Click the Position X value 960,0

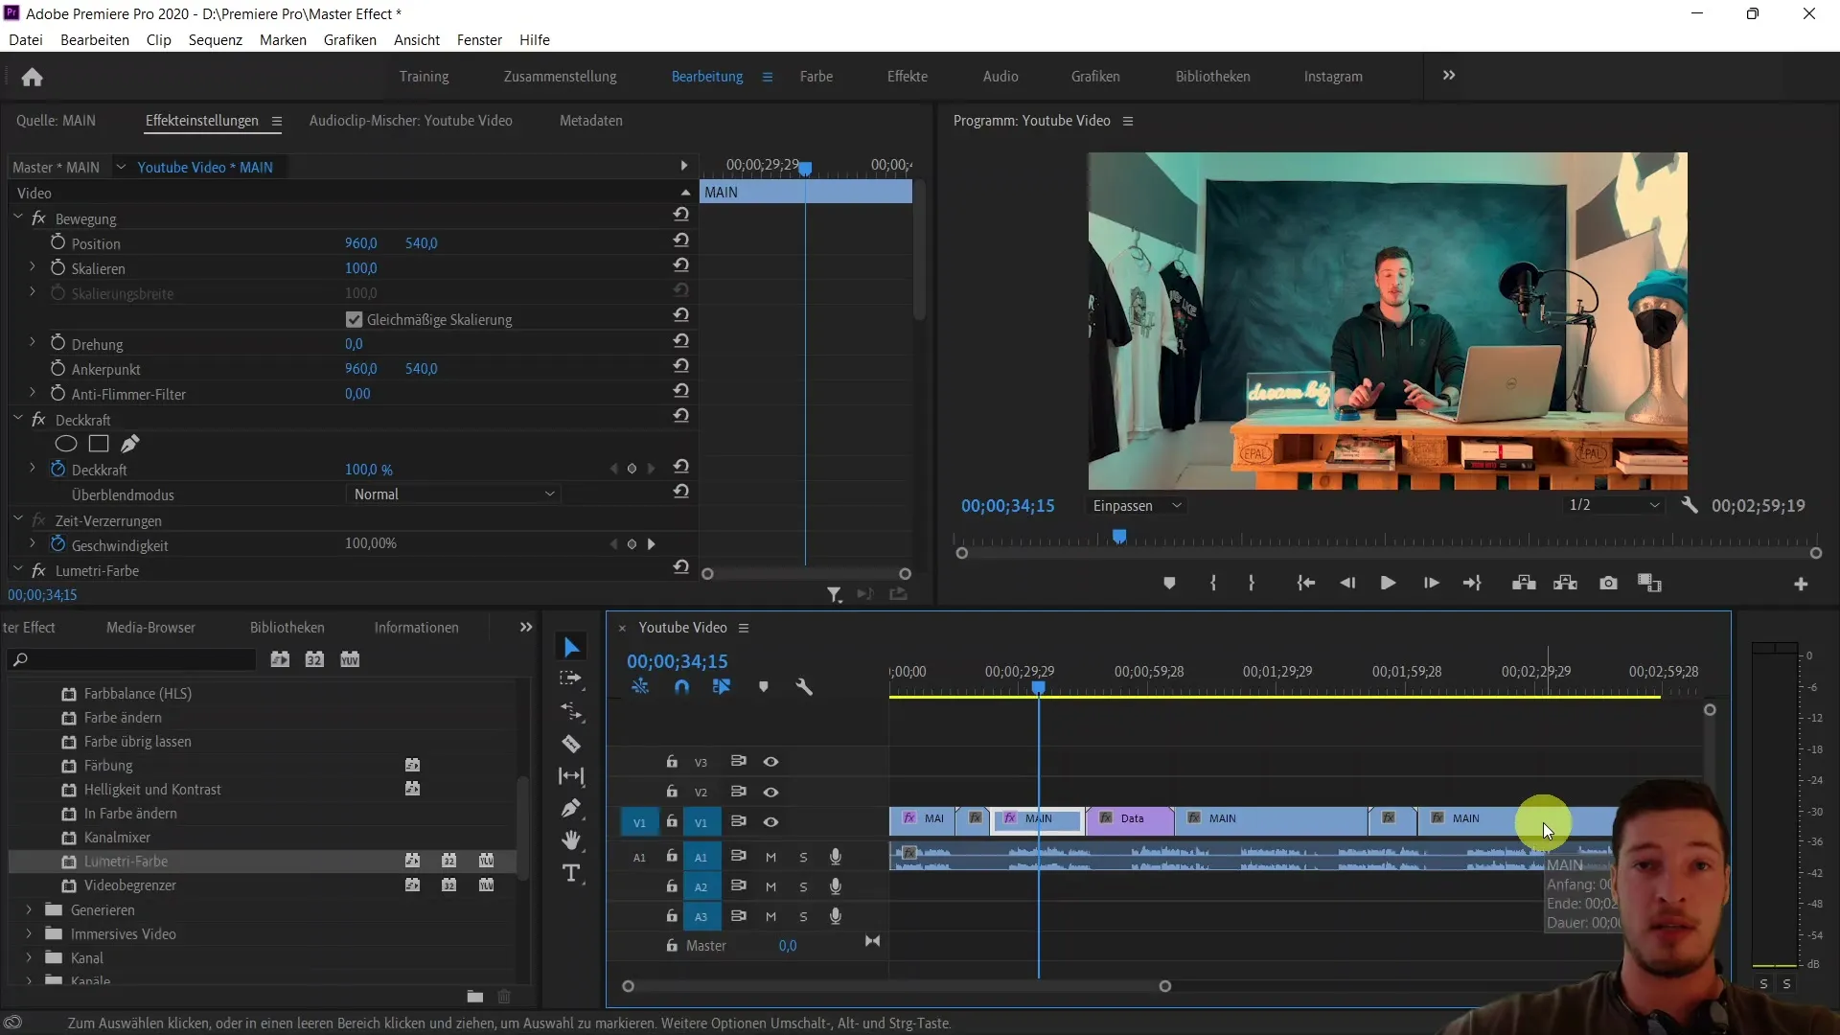point(361,243)
